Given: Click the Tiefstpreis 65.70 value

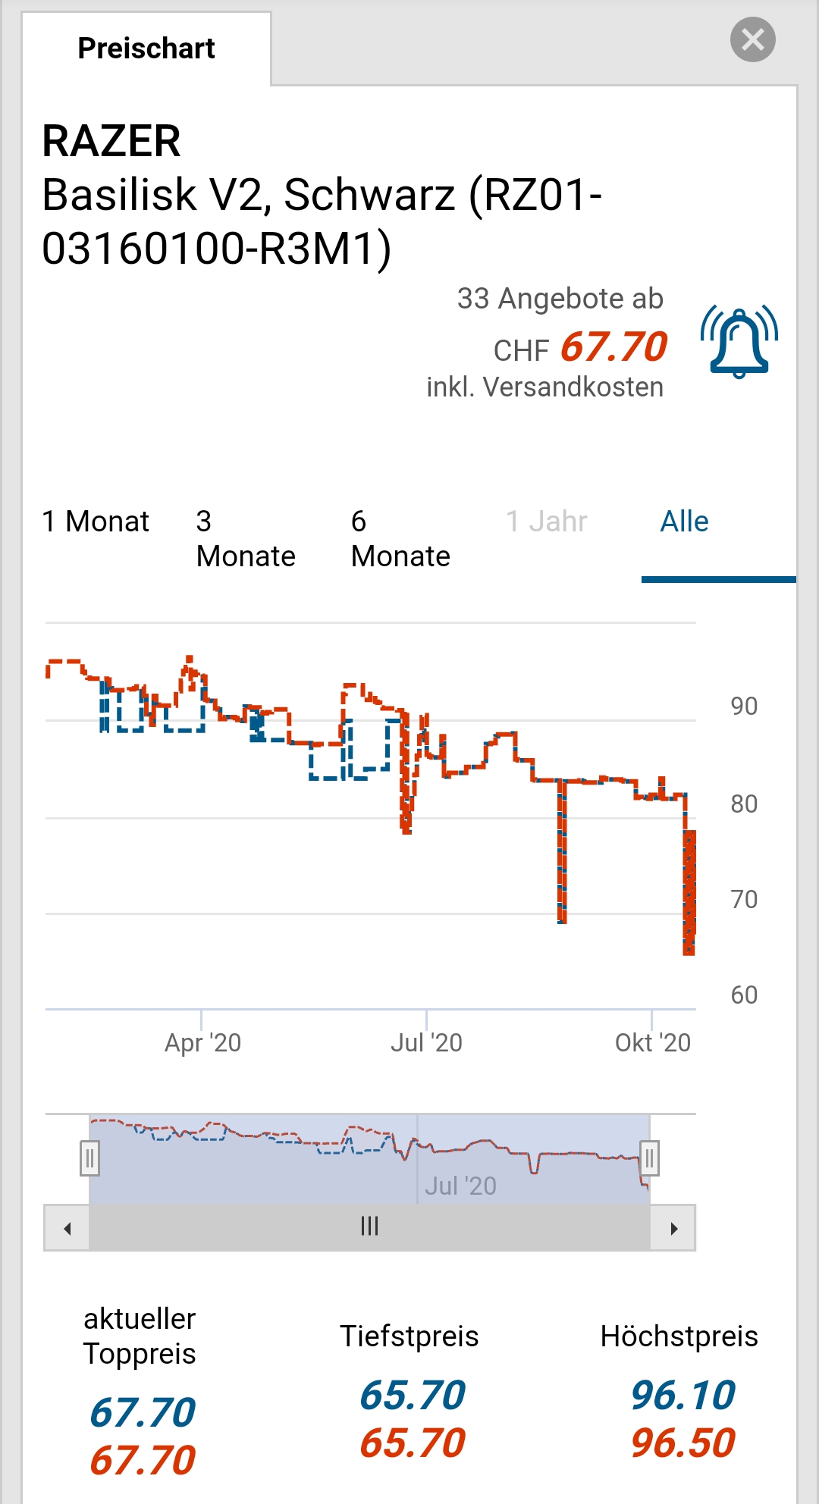Looking at the screenshot, I should click(x=413, y=1395).
